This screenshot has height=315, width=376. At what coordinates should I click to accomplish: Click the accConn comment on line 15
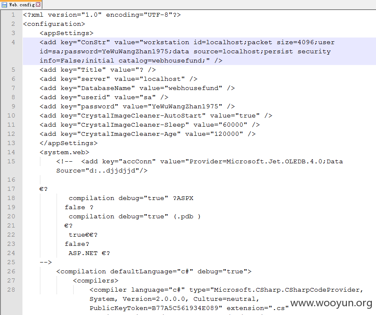coord(200,162)
